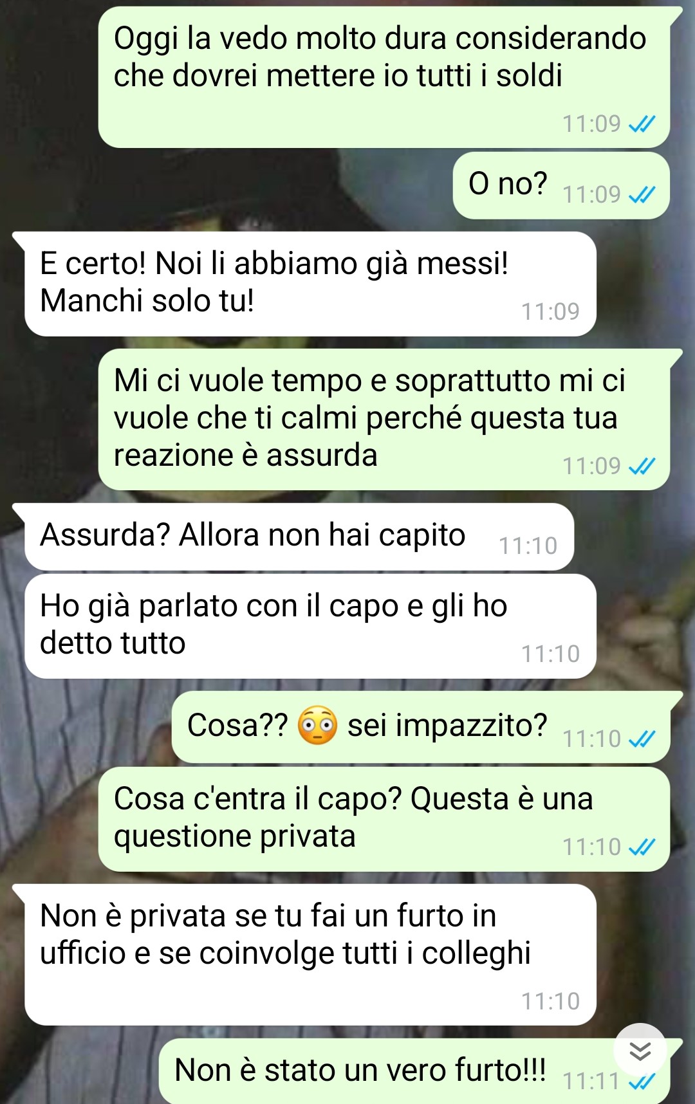The height and width of the screenshot is (1104, 695).
Task: Select the 'O no?' message bubble
Action: tap(561, 185)
